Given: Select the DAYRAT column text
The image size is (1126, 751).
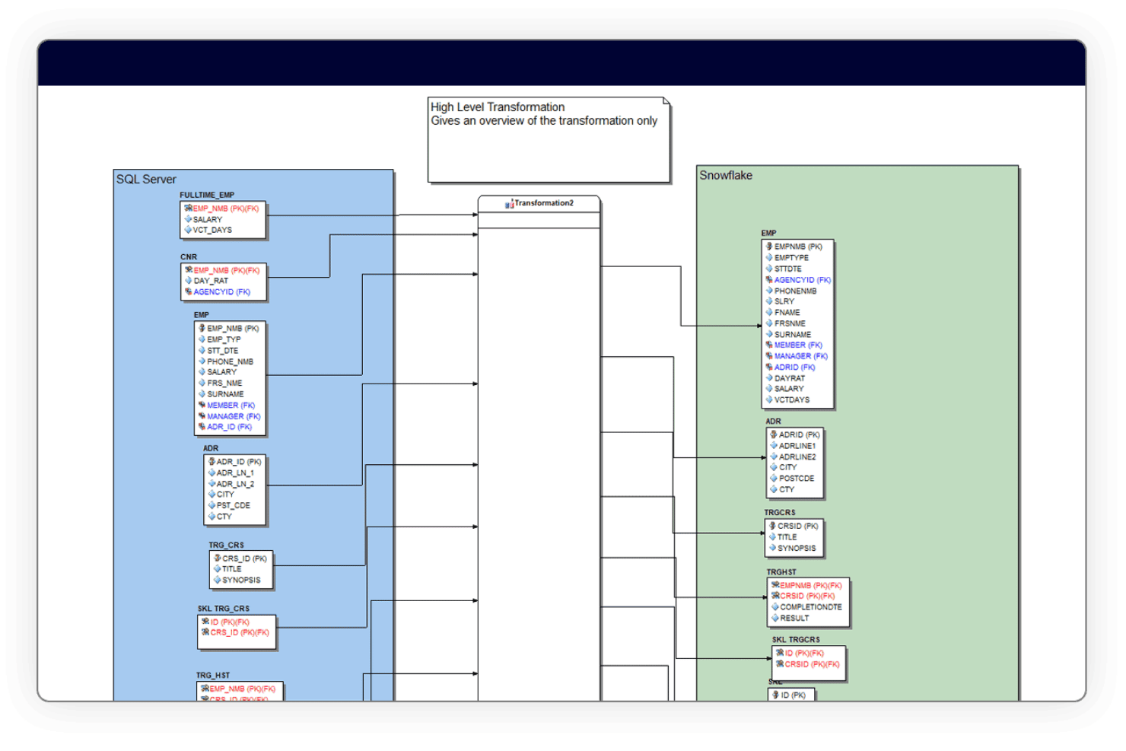Looking at the screenshot, I should pos(789,378).
